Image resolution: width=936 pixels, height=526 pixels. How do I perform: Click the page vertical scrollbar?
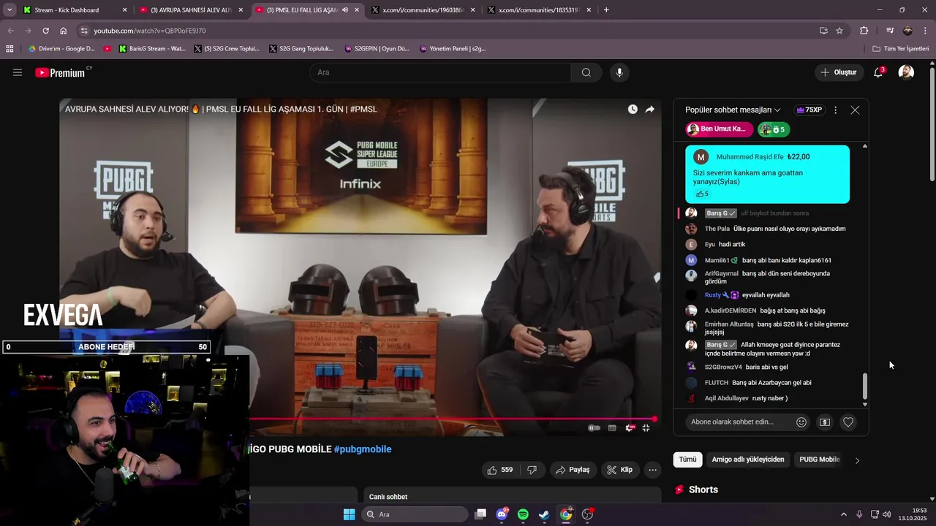932,124
